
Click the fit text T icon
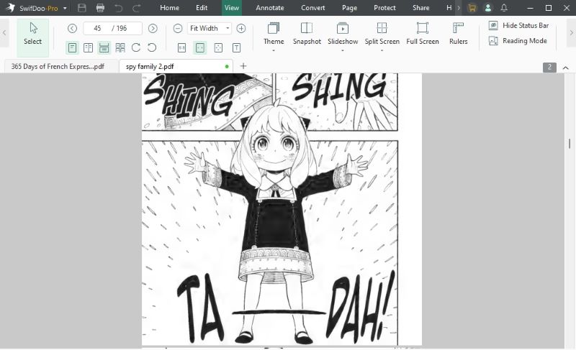click(237, 47)
